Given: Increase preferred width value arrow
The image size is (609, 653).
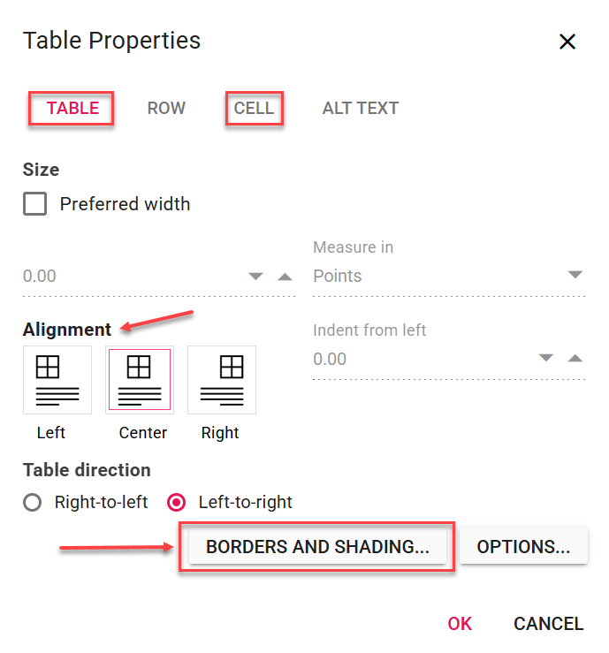Looking at the screenshot, I should (285, 277).
